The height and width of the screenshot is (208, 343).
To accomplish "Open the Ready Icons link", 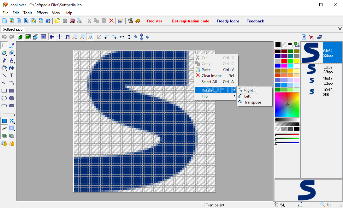I will pyautogui.click(x=228, y=21).
